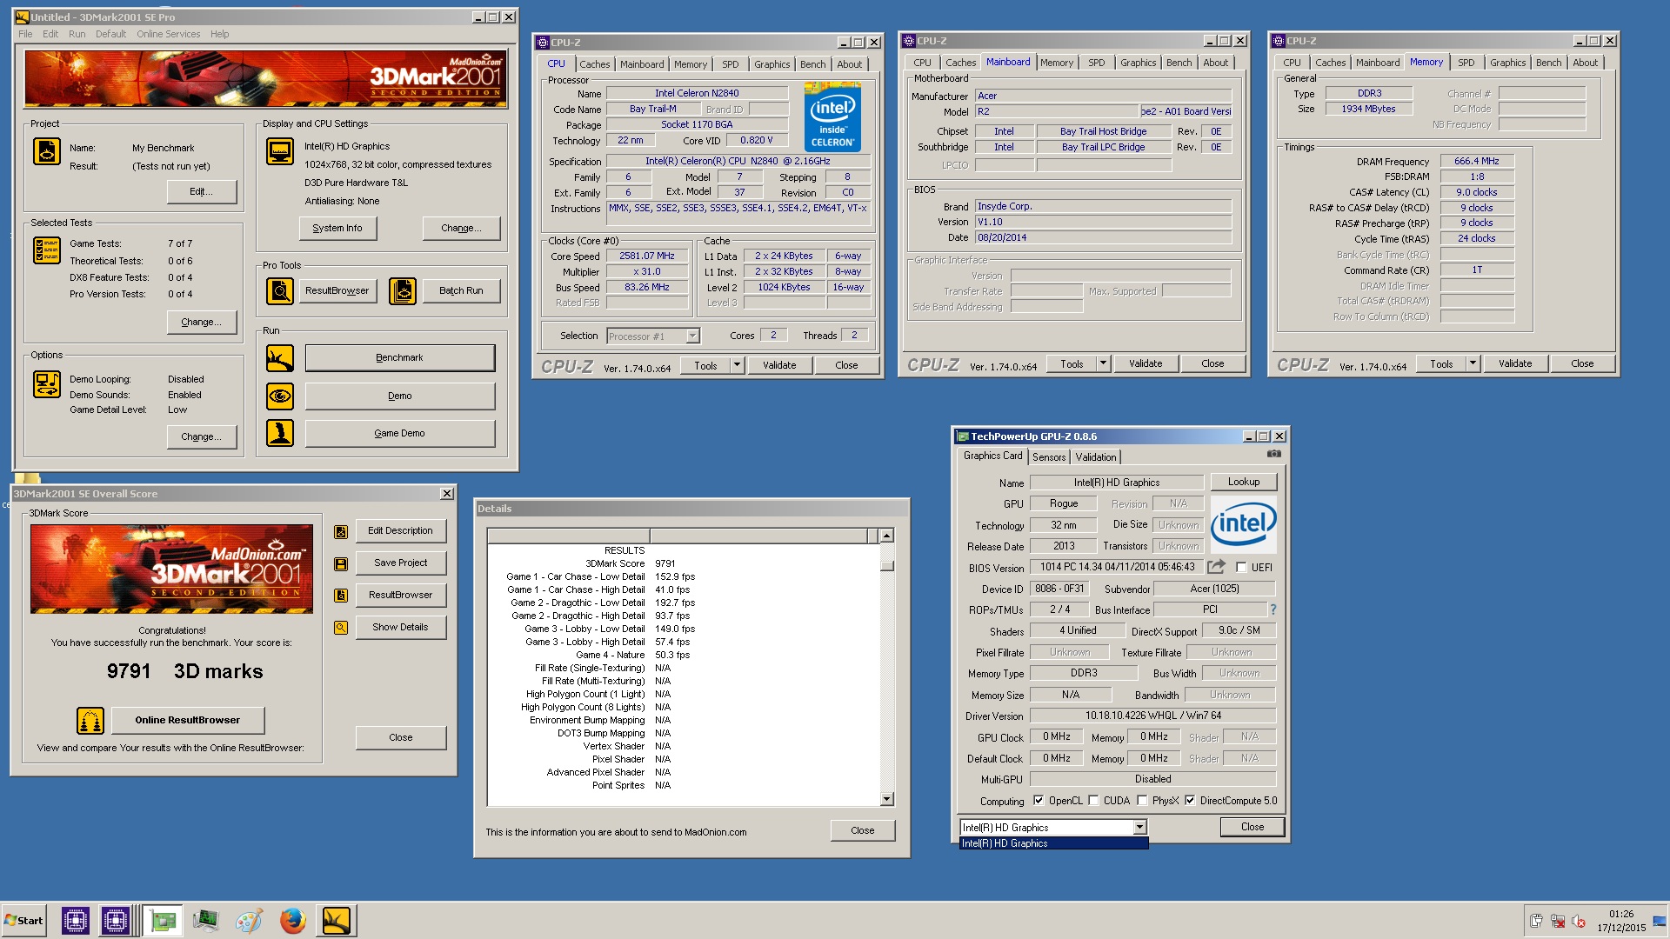Click the Project icon beside My Benchmark
The height and width of the screenshot is (939, 1670).
click(47, 151)
